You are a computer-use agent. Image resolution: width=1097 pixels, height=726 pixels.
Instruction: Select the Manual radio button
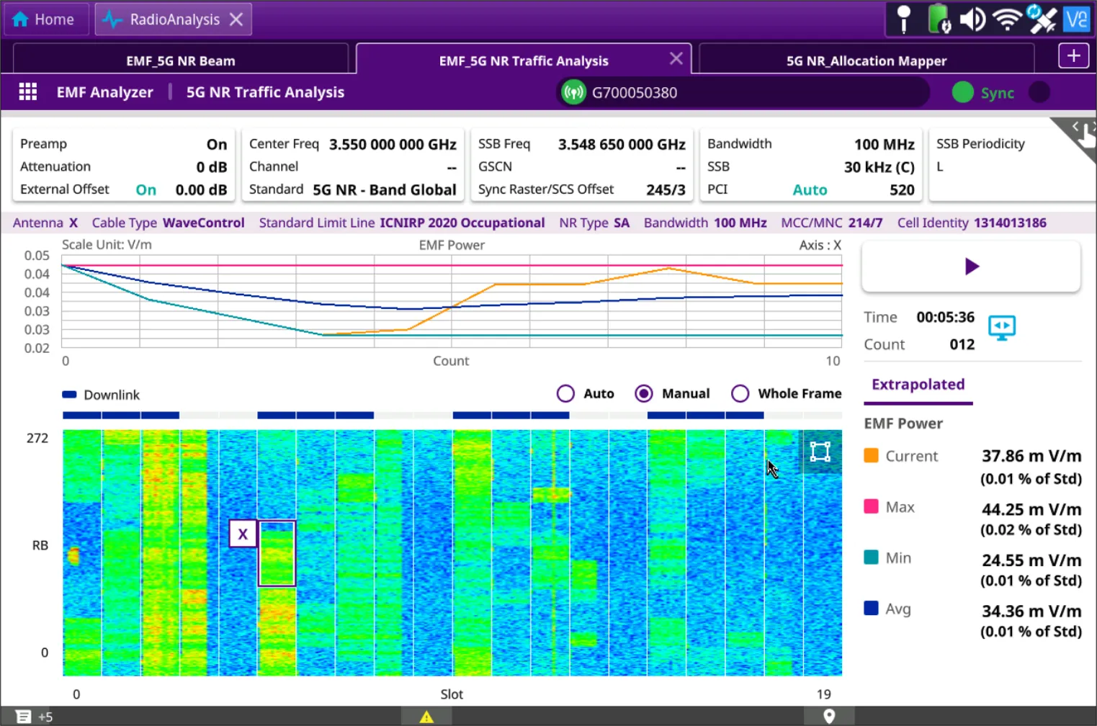(x=644, y=393)
